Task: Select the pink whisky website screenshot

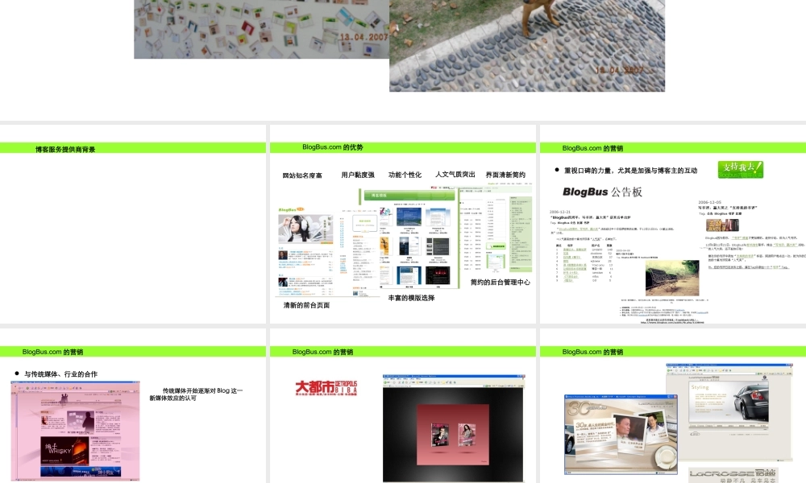Action: click(76, 431)
